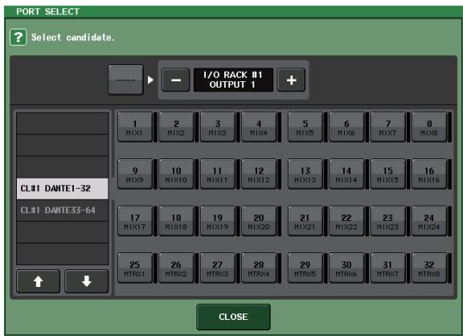463x336 pixels.
Task: Toggle port 1 MIX1
Action: pyautogui.click(x=135, y=127)
